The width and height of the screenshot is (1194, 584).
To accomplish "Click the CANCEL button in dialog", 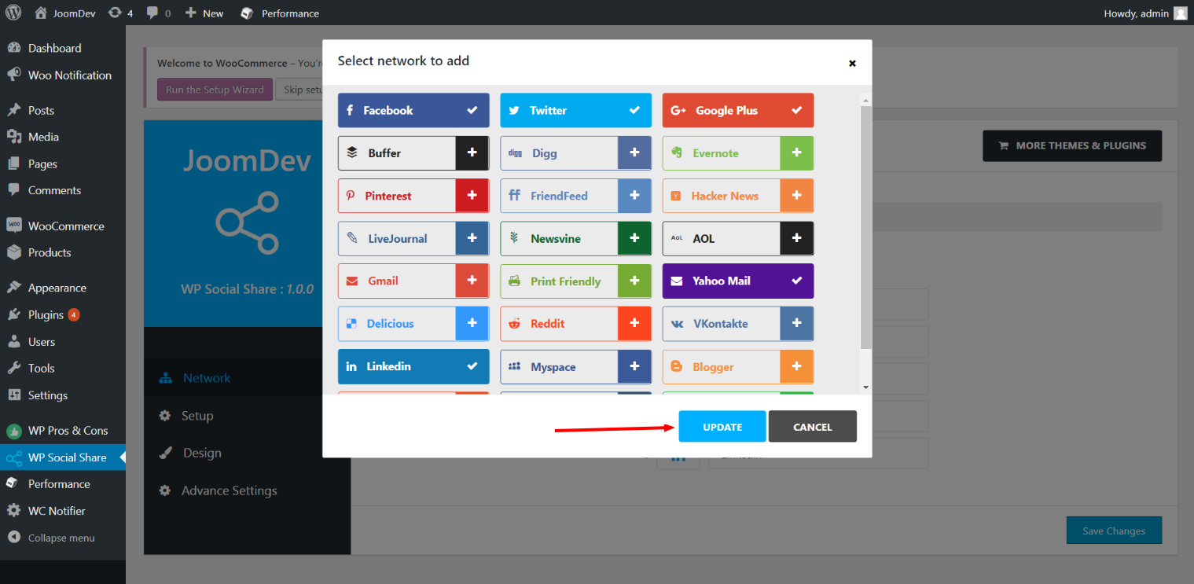I will 812,427.
